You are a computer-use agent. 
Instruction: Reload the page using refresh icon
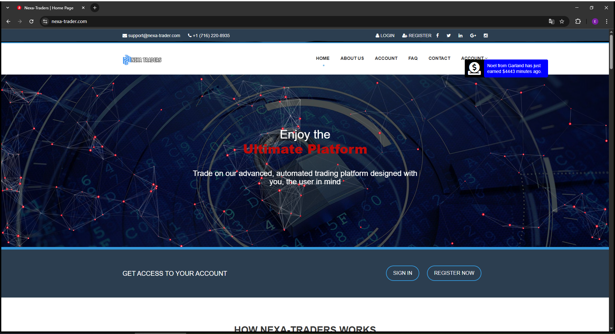(31, 21)
